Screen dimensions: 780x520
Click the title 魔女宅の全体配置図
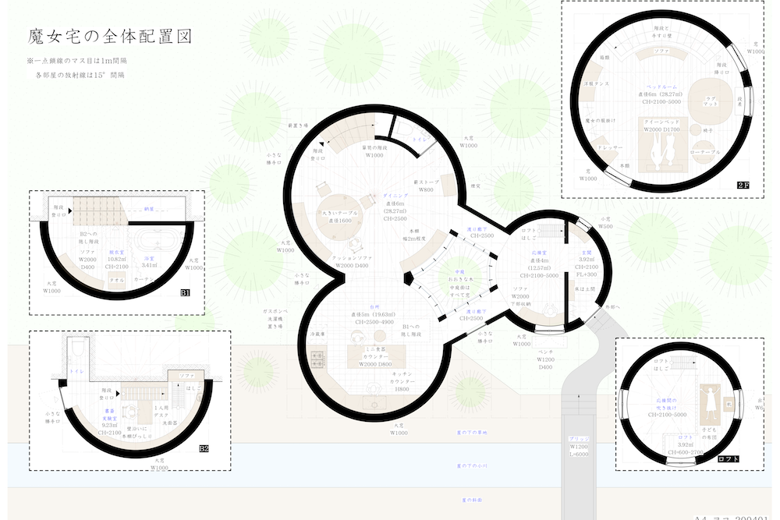(109, 36)
